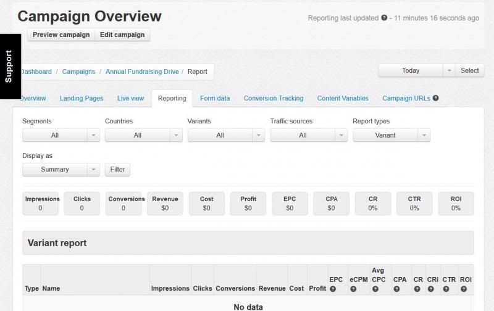The height and width of the screenshot is (311, 494).
Task: Switch to the Live view tab
Action: tap(130, 98)
